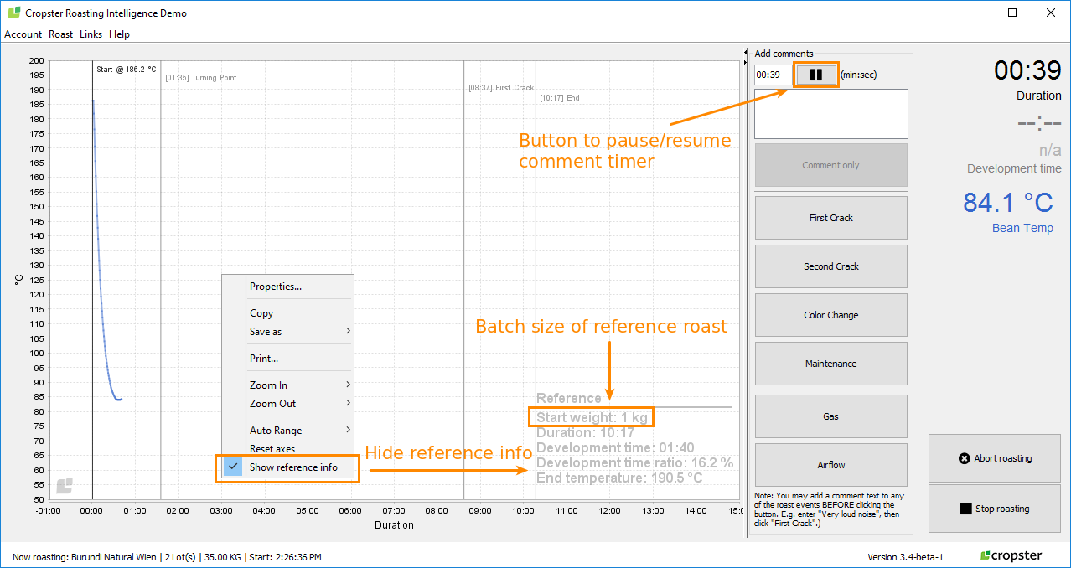
Task: Click the Start weight: 1 kg reference text
Action: 592,417
